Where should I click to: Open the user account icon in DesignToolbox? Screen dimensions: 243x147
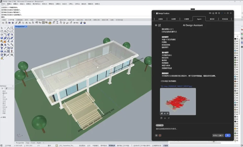(x=216, y=13)
